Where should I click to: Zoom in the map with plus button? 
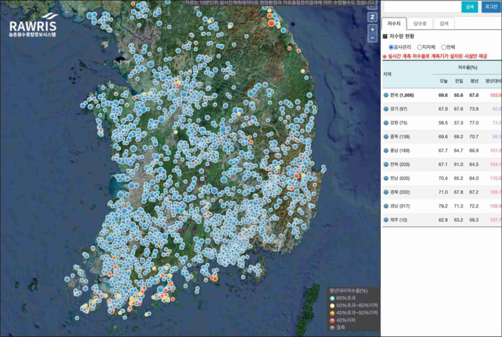(373, 29)
